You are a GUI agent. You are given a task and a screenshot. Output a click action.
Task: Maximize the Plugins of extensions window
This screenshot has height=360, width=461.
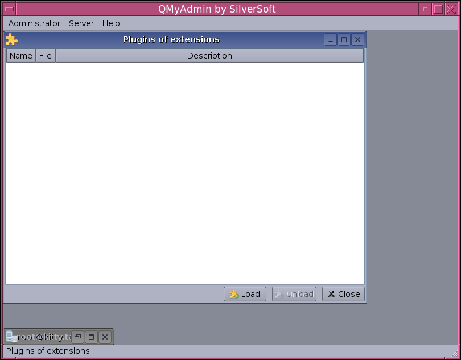(x=344, y=40)
